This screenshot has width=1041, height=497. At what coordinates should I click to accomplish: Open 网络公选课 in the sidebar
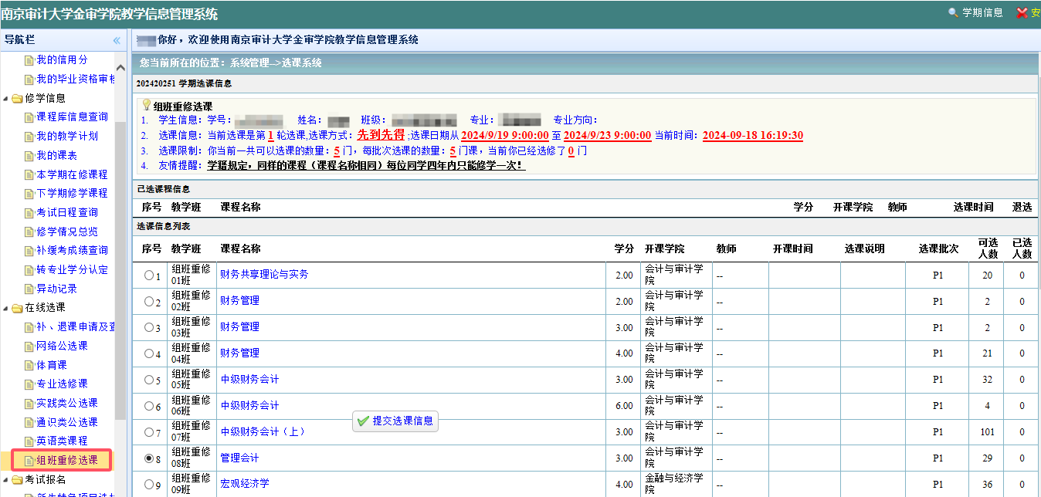pyautogui.click(x=62, y=346)
